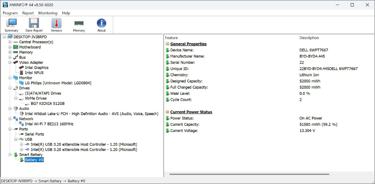Expand the Central Processor(s) node
This screenshot has height=184, width=375.
click(10, 42)
